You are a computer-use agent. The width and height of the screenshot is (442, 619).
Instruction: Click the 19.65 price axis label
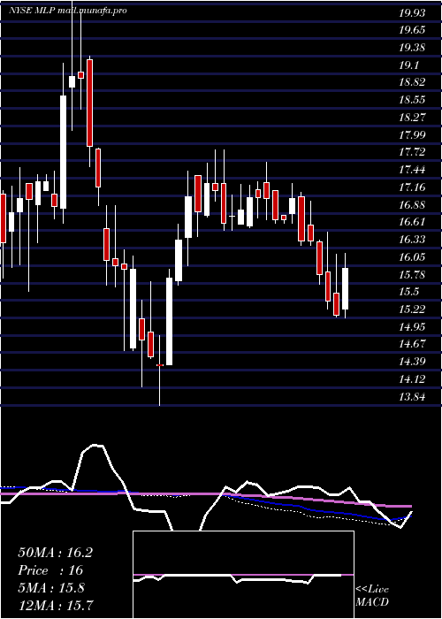(412, 30)
